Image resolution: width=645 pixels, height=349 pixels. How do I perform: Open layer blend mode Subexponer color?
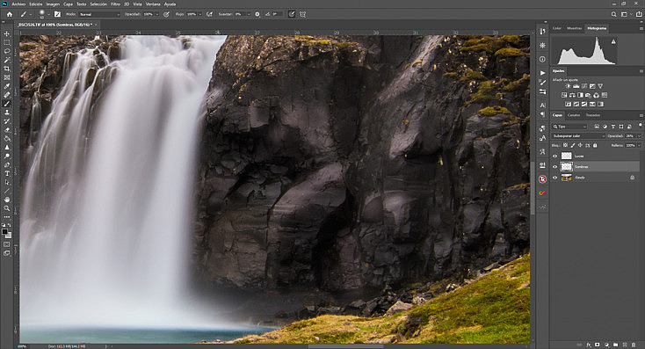point(578,135)
